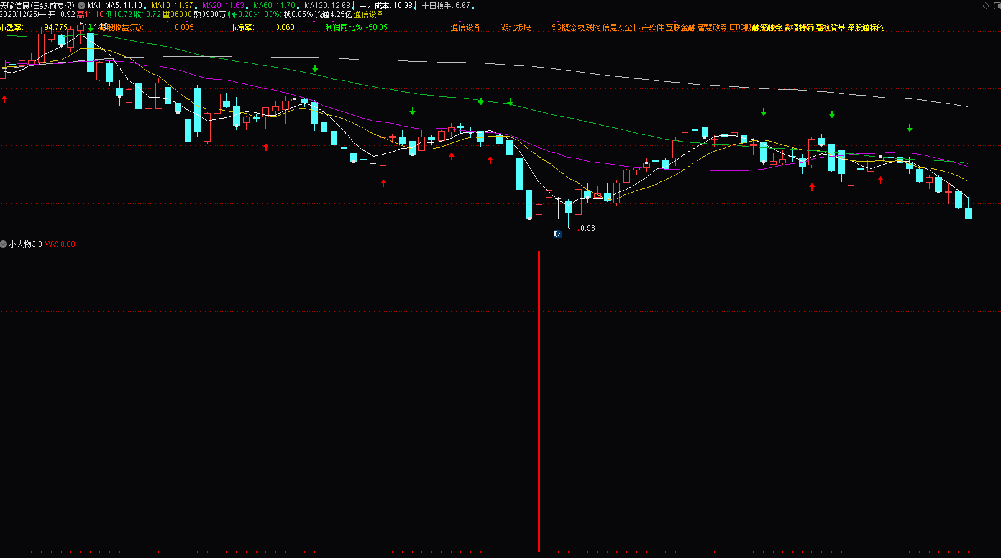Screen dimensions: 1001x558
Task: Click the high price 高11.10
Action: [90, 14]
